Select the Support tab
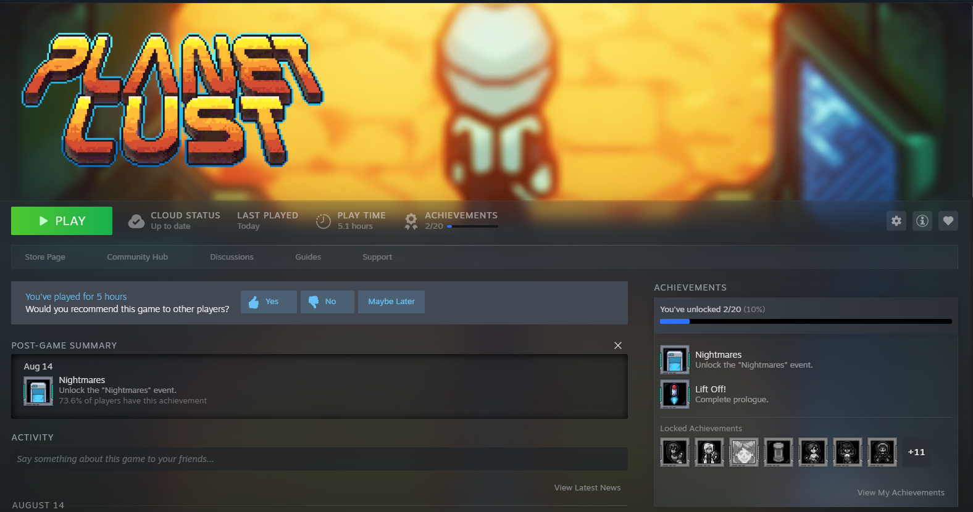Viewport: 973px width, 512px height. (x=377, y=257)
